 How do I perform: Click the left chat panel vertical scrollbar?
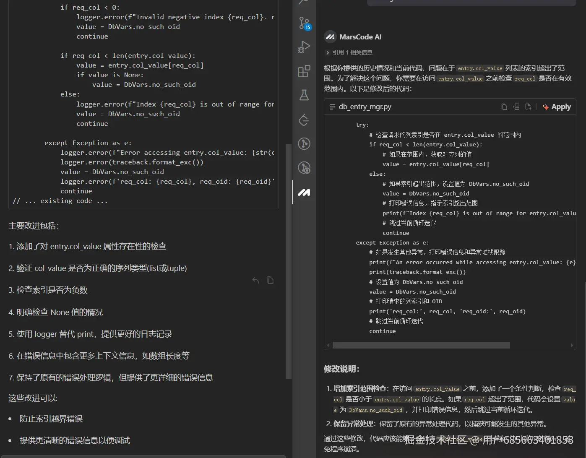pyautogui.click(x=288, y=262)
